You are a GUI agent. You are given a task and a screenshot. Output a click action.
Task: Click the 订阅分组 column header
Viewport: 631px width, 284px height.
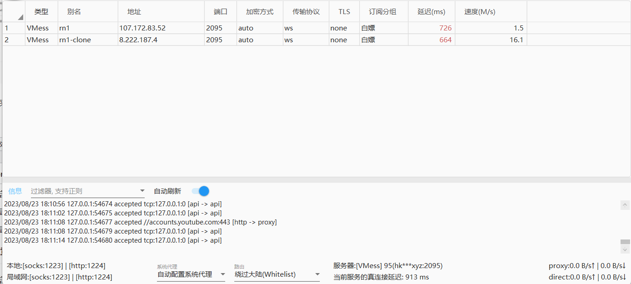[382, 12]
